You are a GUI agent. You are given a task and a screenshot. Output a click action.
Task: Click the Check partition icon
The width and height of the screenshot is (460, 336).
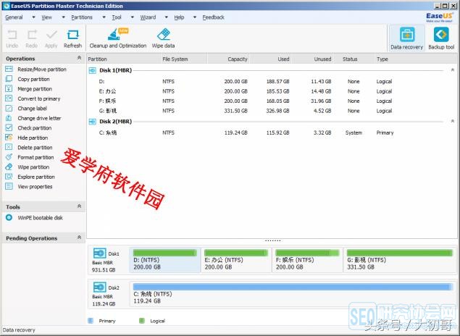(x=9, y=128)
